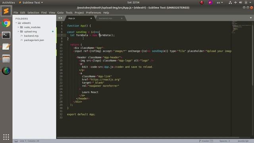Open the Spaces: 2 indentation selector
Viewport: 254px width, 143px height.
pyautogui.click(x=225, y=141)
